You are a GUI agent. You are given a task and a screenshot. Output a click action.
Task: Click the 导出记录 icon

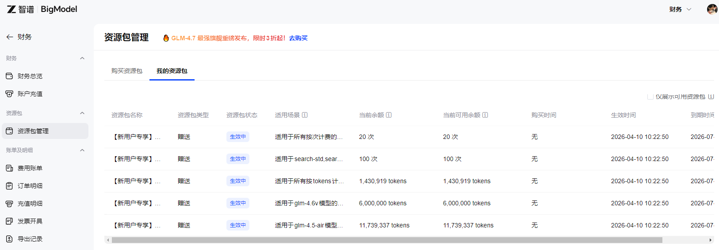(9, 239)
